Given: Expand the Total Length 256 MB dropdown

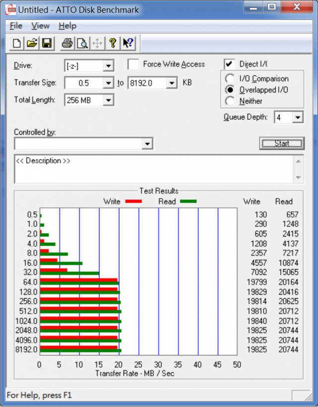Looking at the screenshot, I should click(108, 100).
